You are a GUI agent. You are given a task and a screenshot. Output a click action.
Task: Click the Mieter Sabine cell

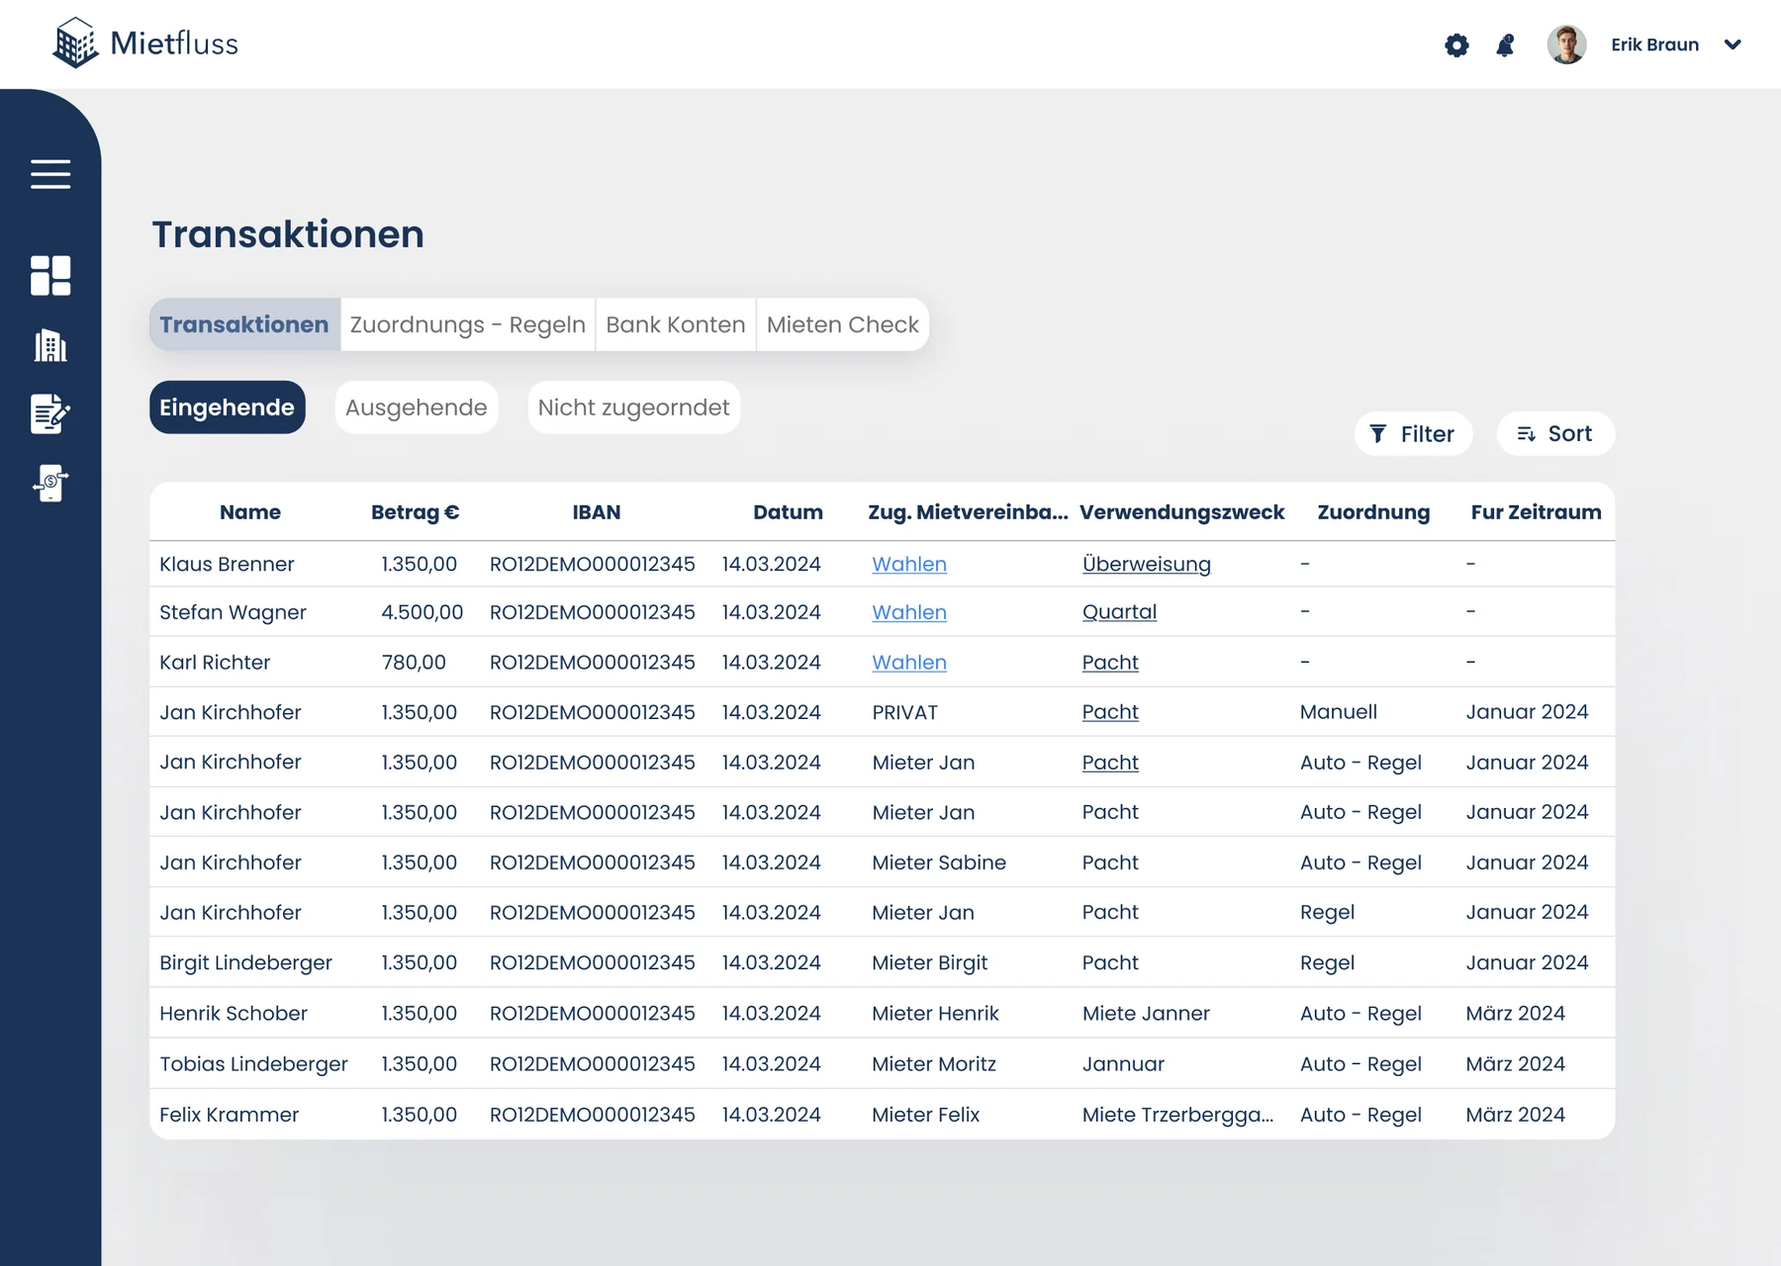[x=939, y=862]
